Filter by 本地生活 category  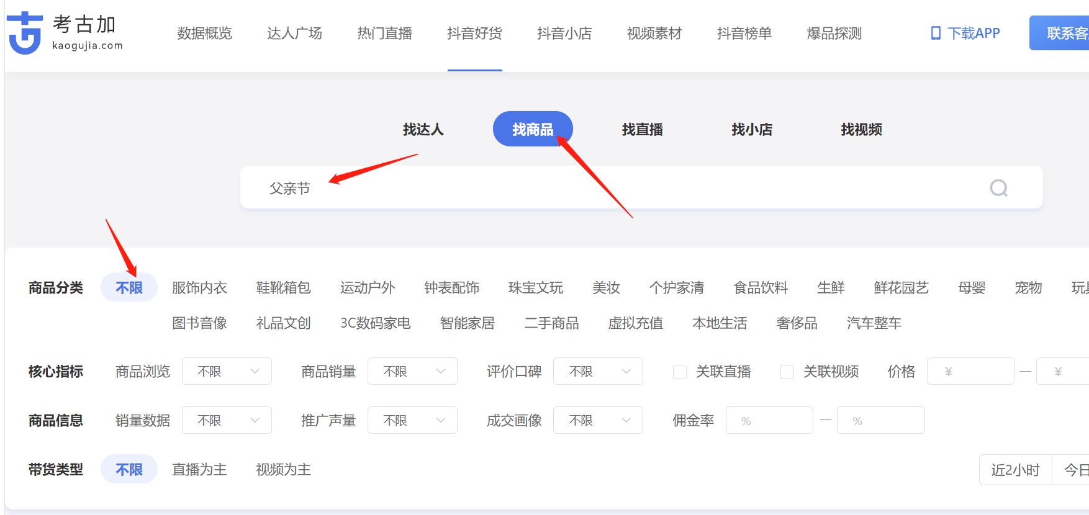click(720, 323)
